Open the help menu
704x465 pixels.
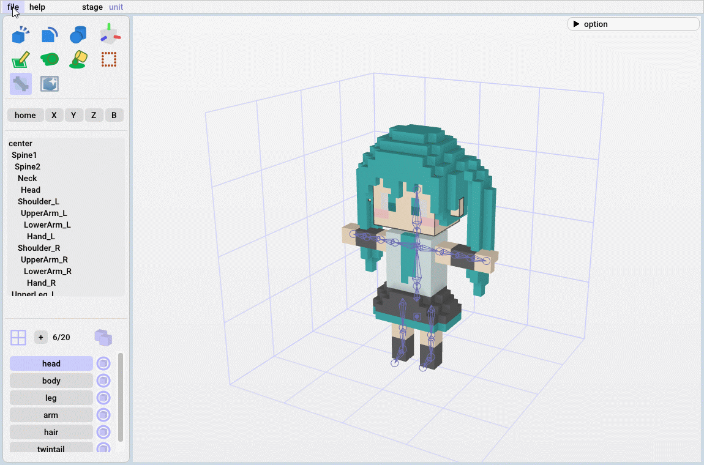pos(37,7)
